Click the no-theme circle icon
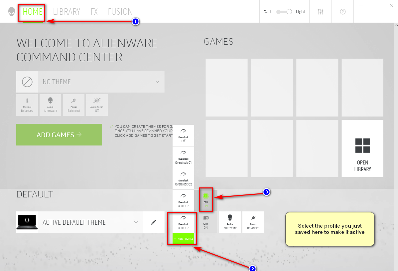 [27, 82]
